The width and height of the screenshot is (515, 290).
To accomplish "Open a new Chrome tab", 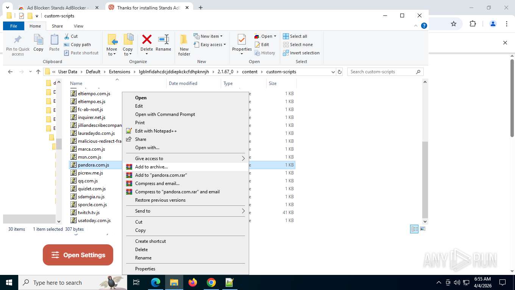I will pyautogui.click(x=201, y=8).
